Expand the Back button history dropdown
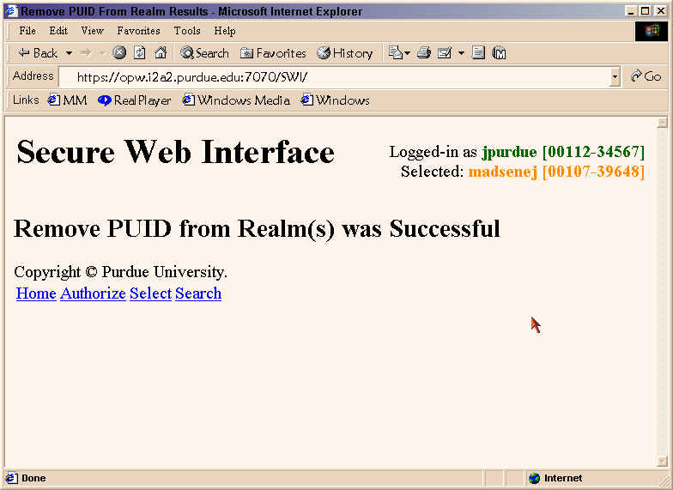 pos(69,53)
